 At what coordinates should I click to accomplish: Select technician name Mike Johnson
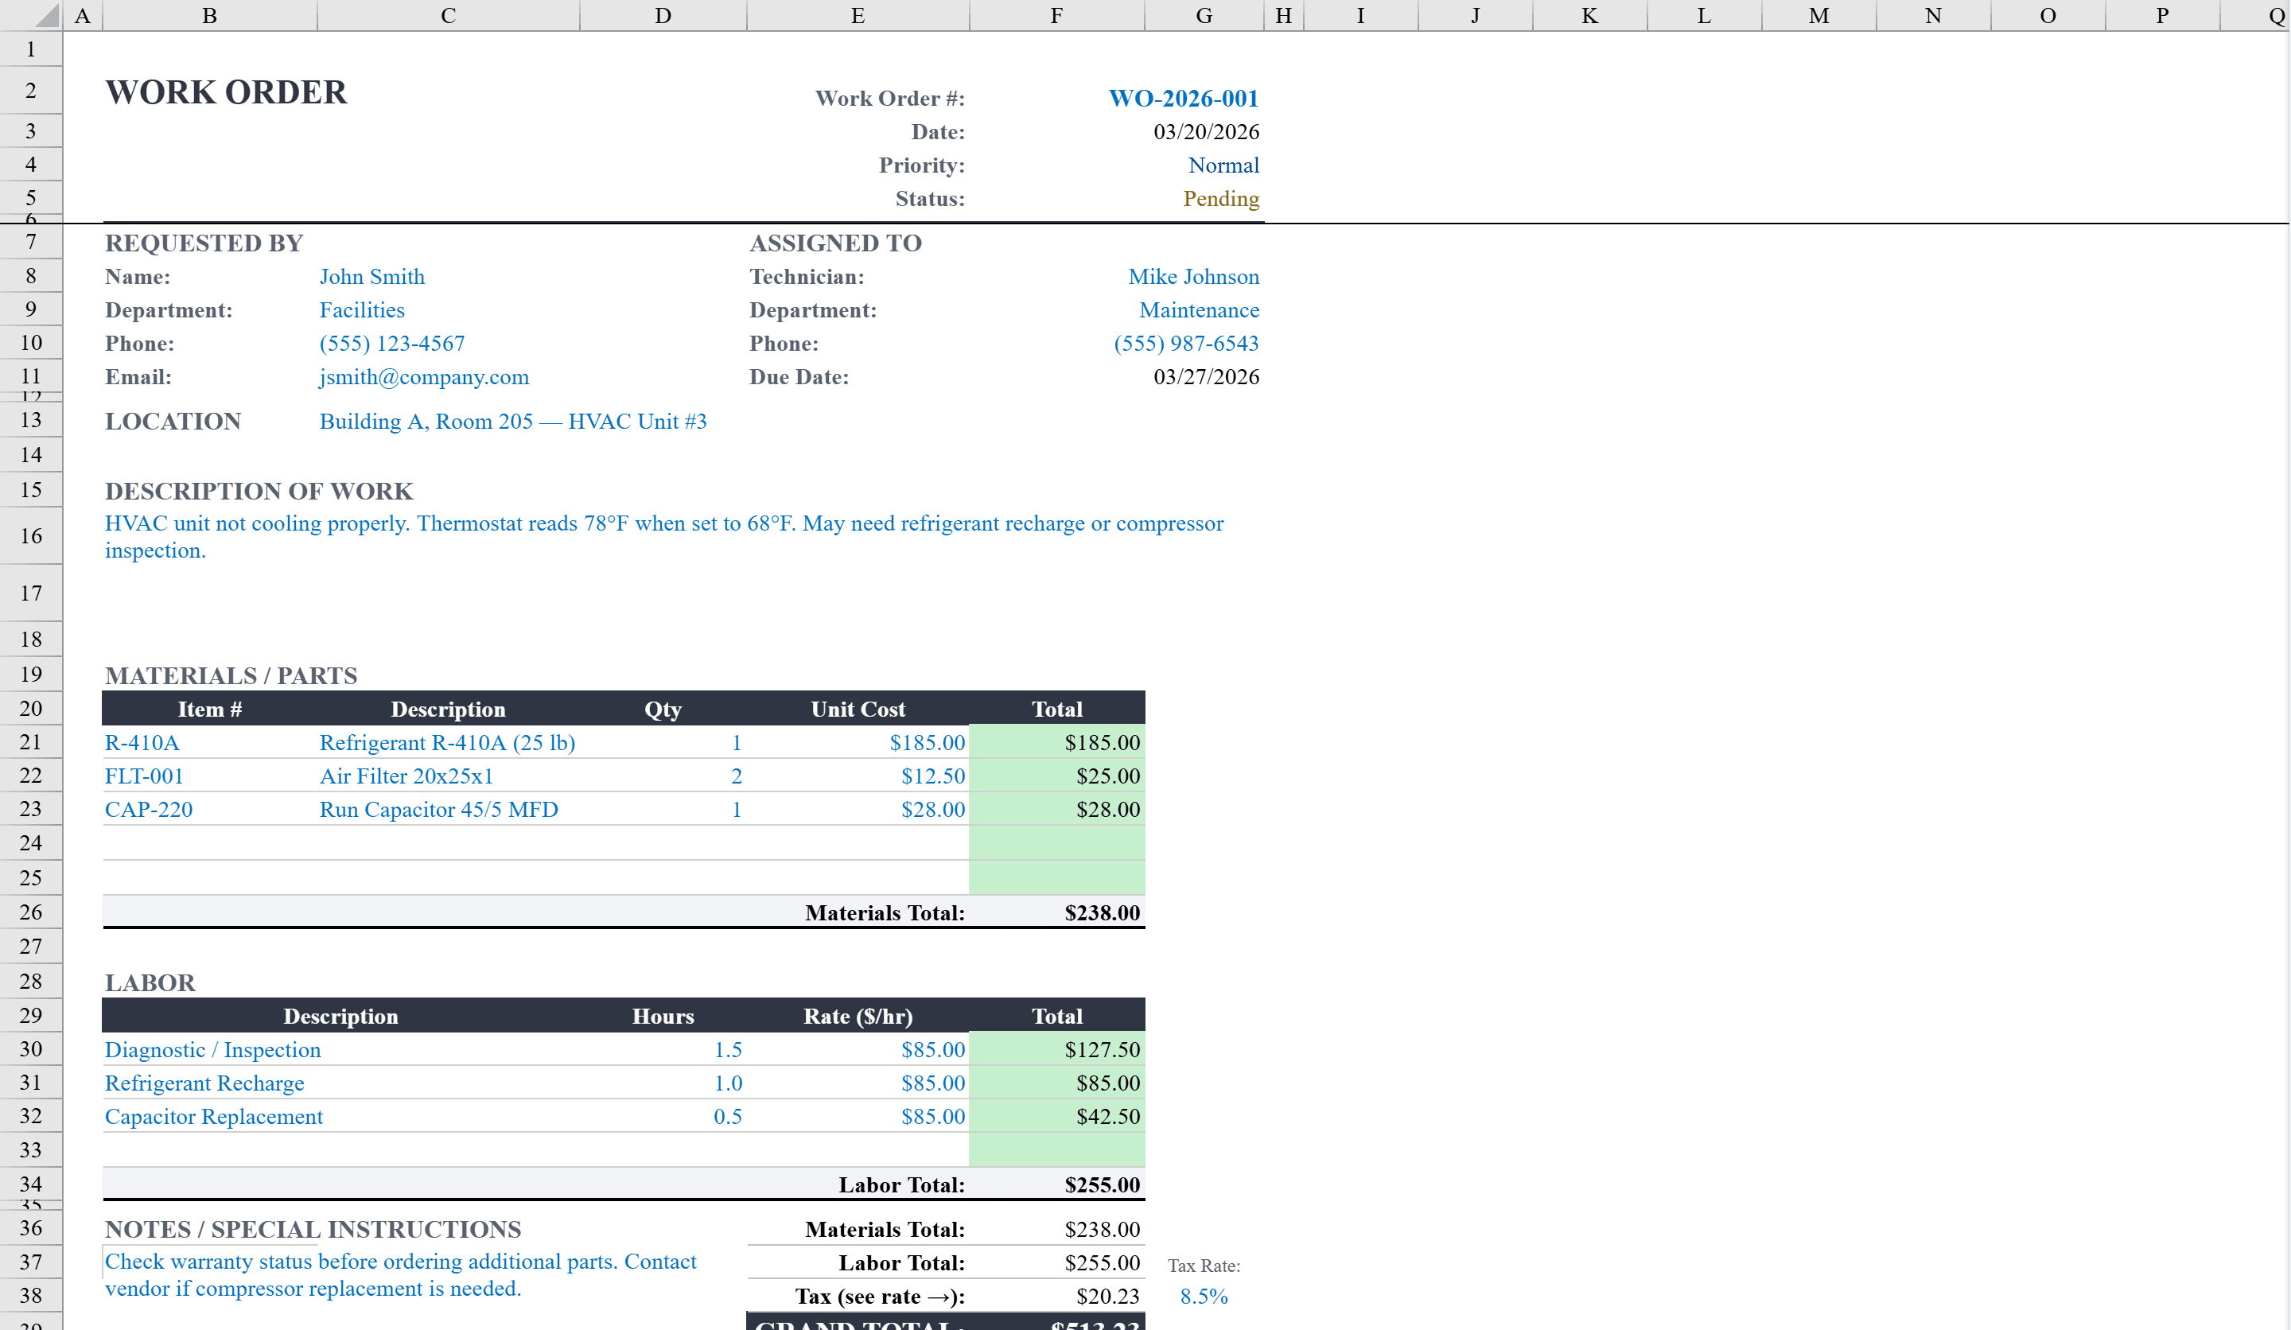tap(1192, 278)
